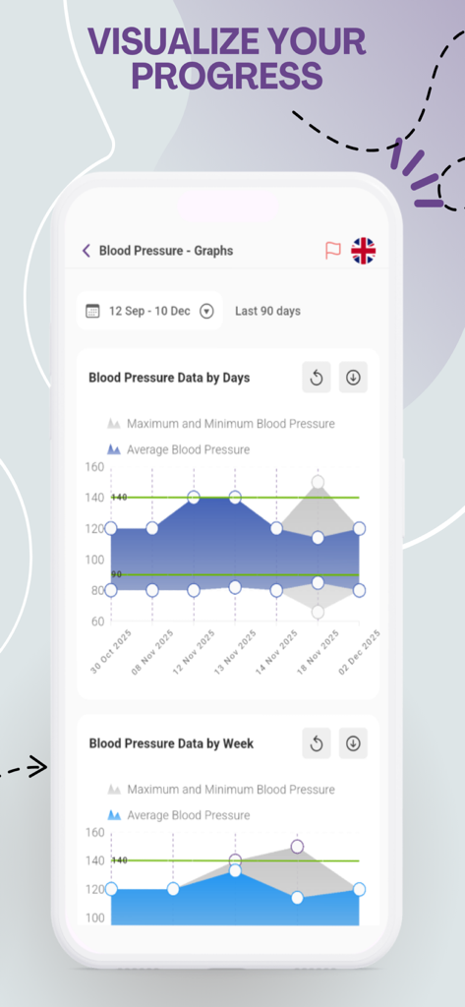Download the Blood Pressure Data by Days chart
465x1007 pixels.
pos(353,378)
